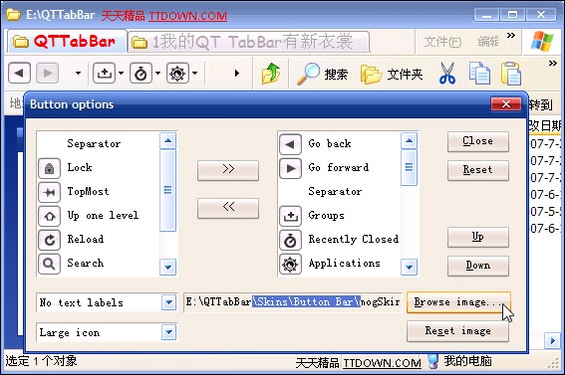Click the Windows flag logo
This screenshot has width=565, height=375.
pyautogui.click(x=542, y=42)
